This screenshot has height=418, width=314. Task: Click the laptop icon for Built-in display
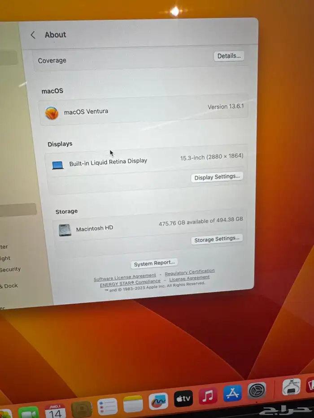(58, 165)
